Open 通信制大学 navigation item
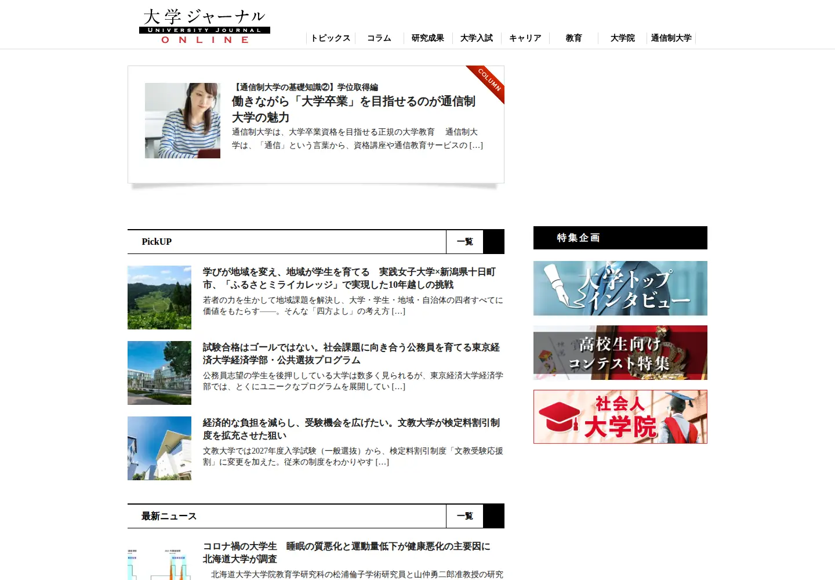 [x=671, y=38]
